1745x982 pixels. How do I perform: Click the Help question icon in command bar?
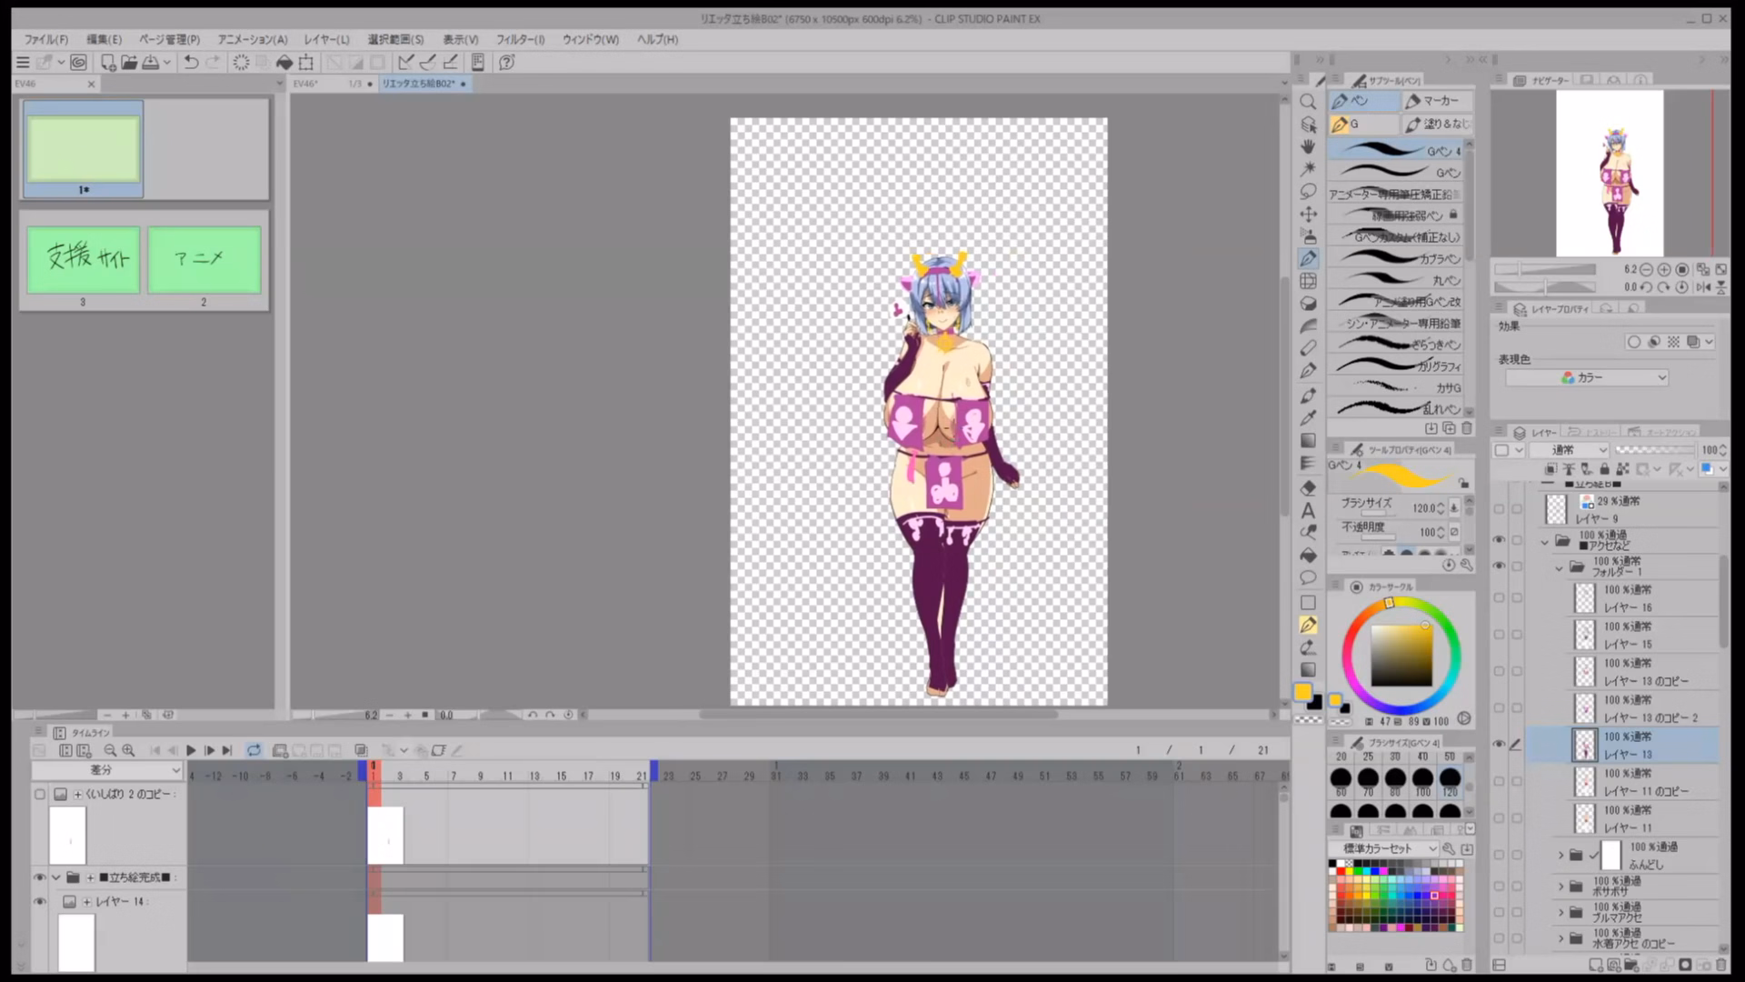click(507, 62)
